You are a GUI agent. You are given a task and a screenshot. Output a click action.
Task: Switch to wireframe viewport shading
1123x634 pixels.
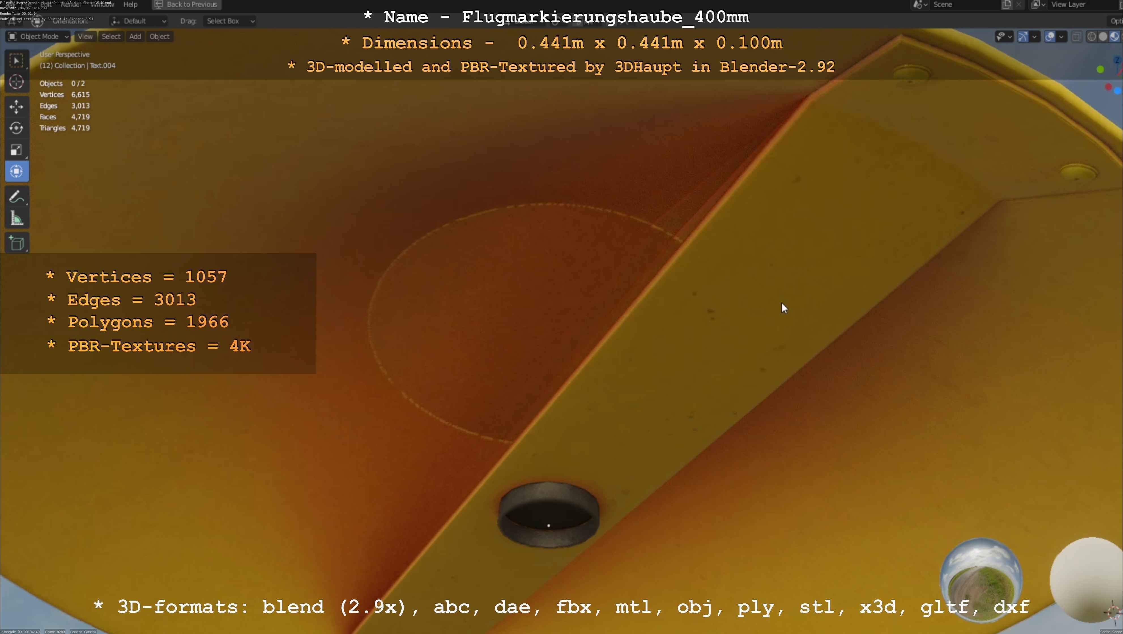coord(1092,37)
